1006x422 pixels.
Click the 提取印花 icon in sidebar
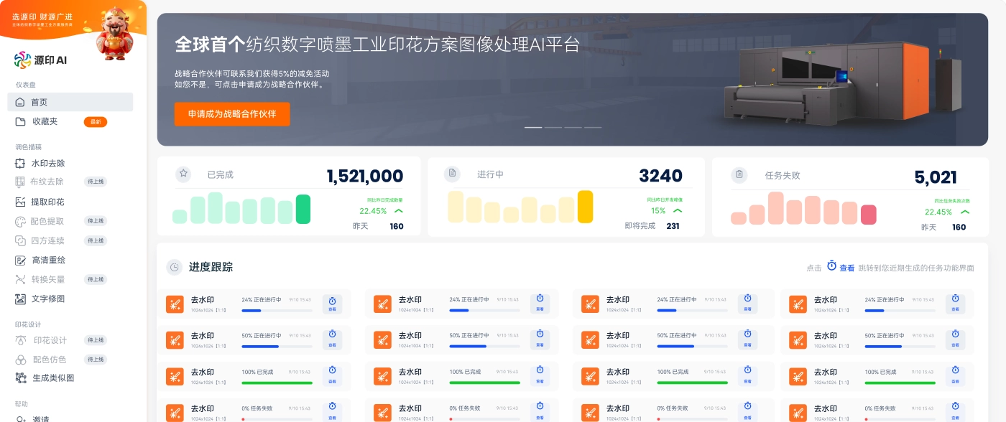pos(20,202)
